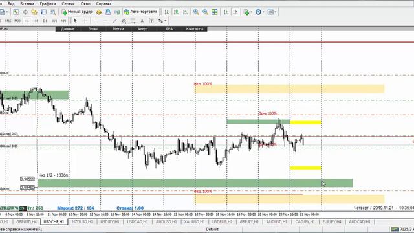This screenshot has width=414, height=233.
Task: Select the arrows objects tool
Action: (x=160, y=21)
